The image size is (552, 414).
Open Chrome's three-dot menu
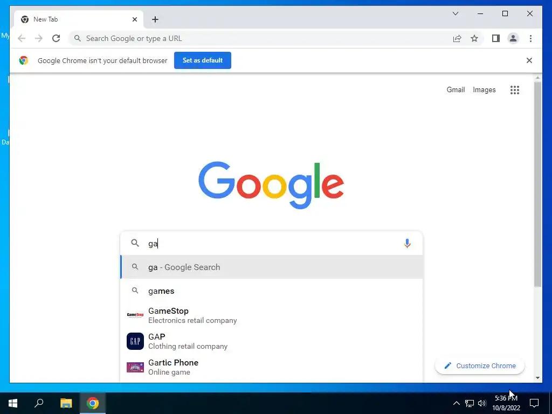tap(530, 38)
